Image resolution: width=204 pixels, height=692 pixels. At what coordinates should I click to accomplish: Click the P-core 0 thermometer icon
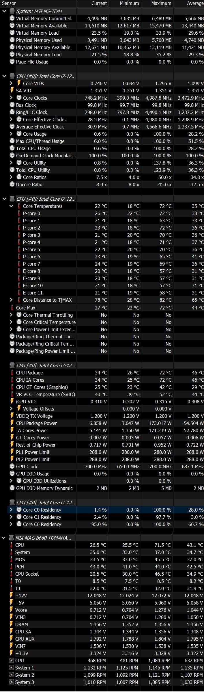pyautogui.click(x=19, y=213)
